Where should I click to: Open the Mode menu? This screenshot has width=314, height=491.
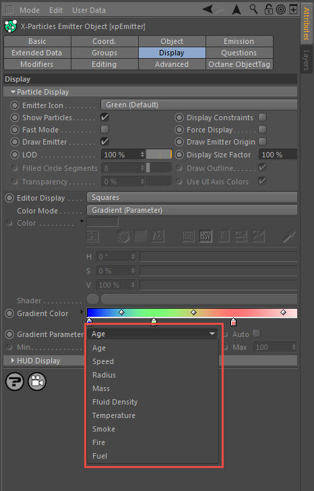(30, 10)
